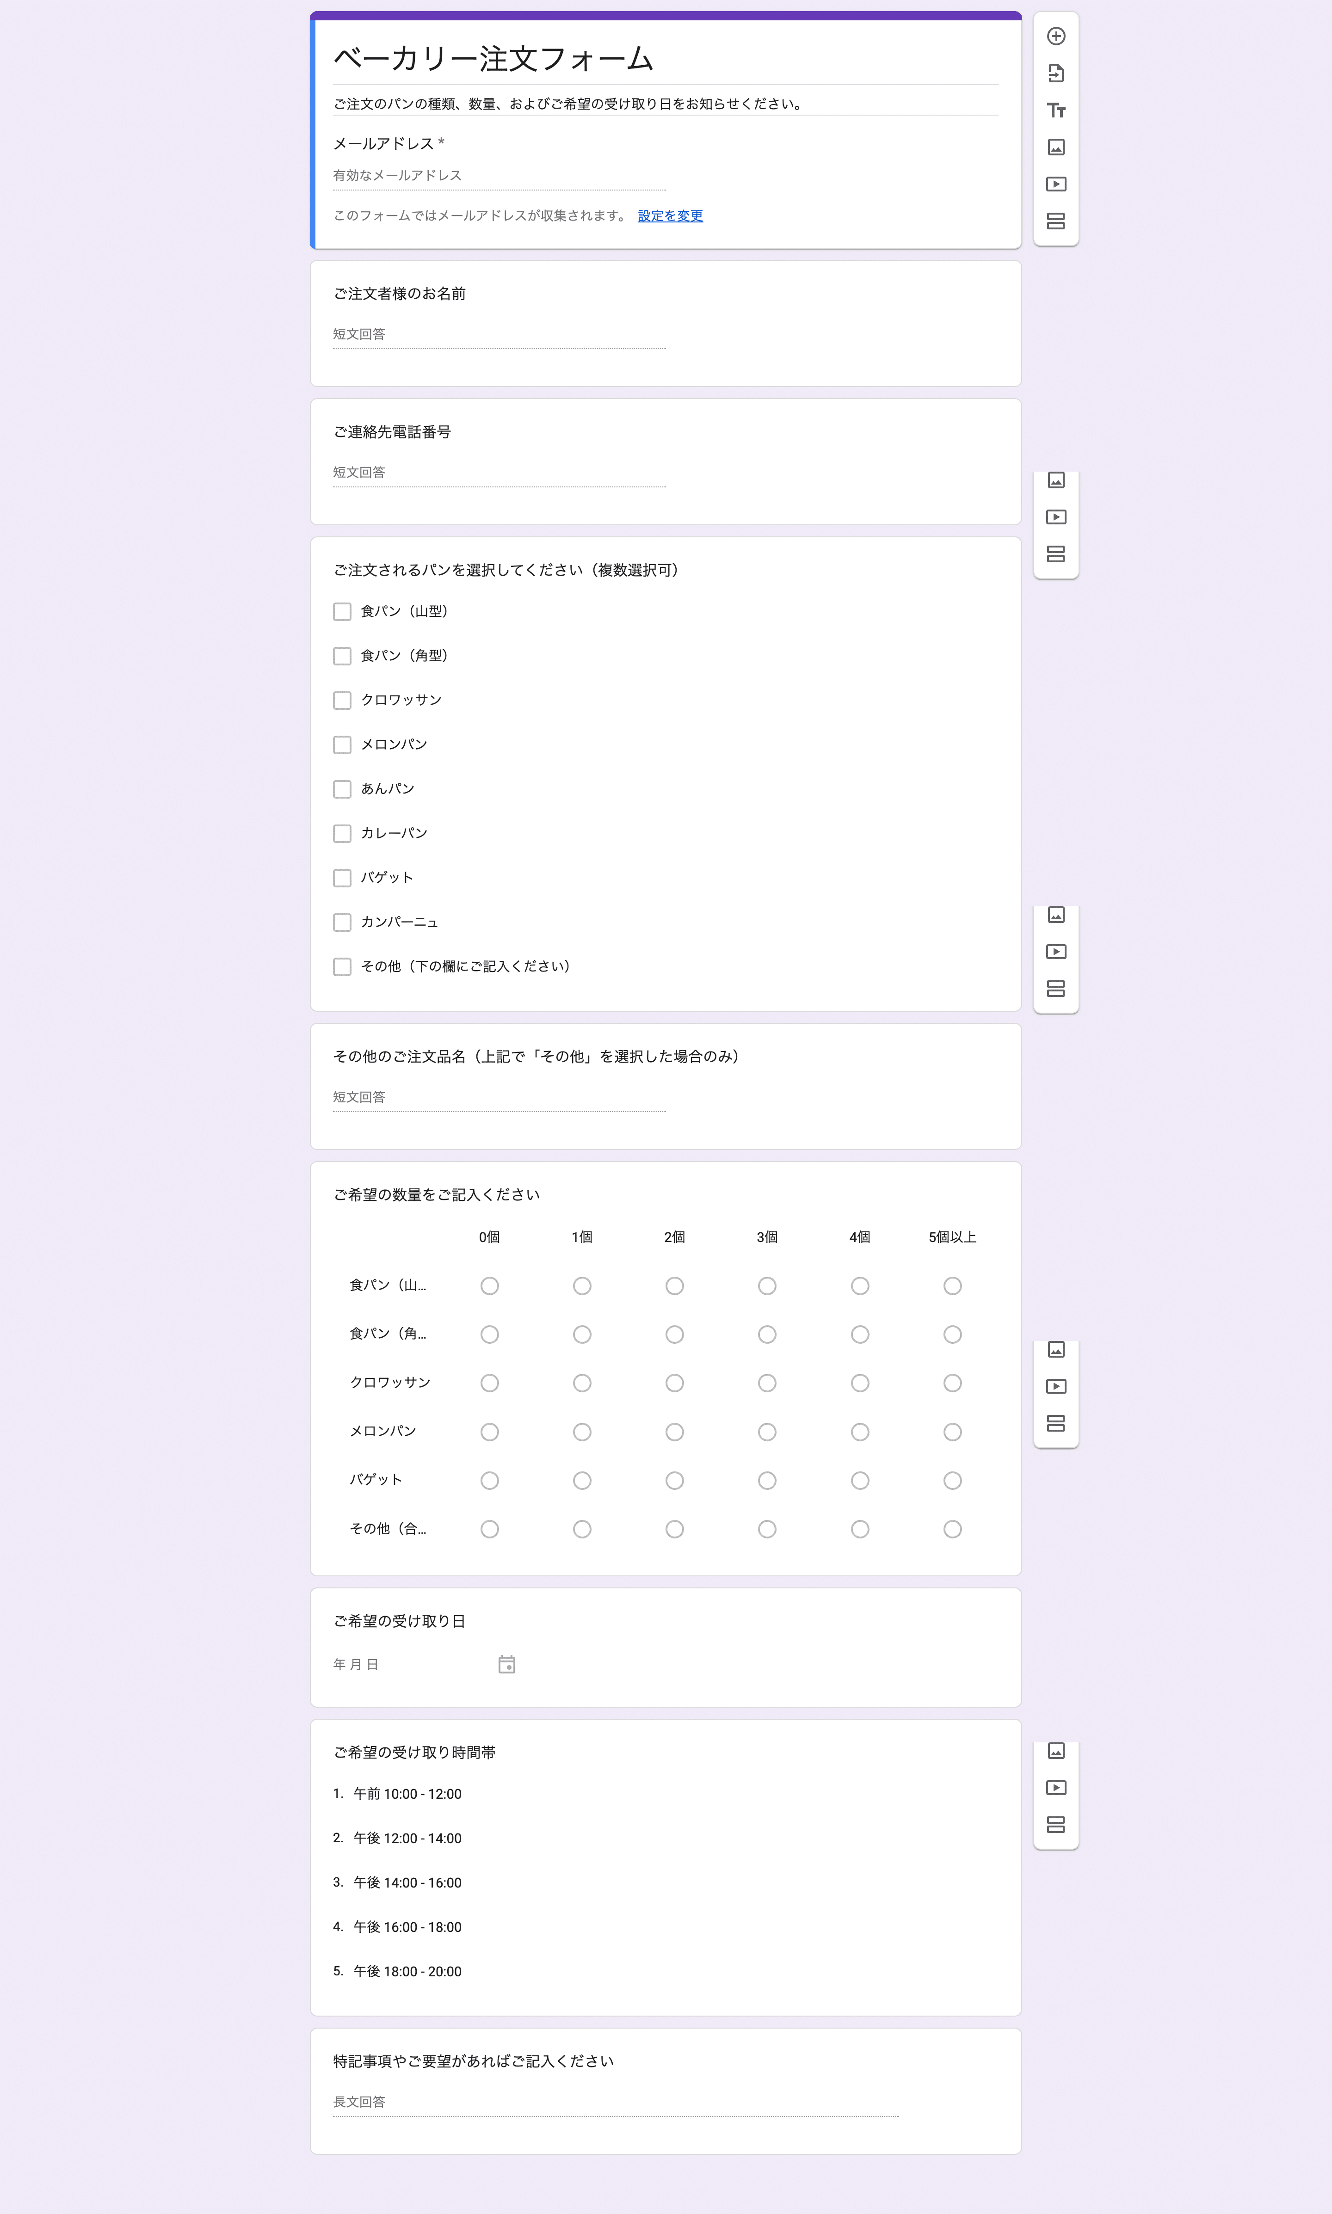Click the add question plus icon
1332x2214 pixels.
point(1055,37)
